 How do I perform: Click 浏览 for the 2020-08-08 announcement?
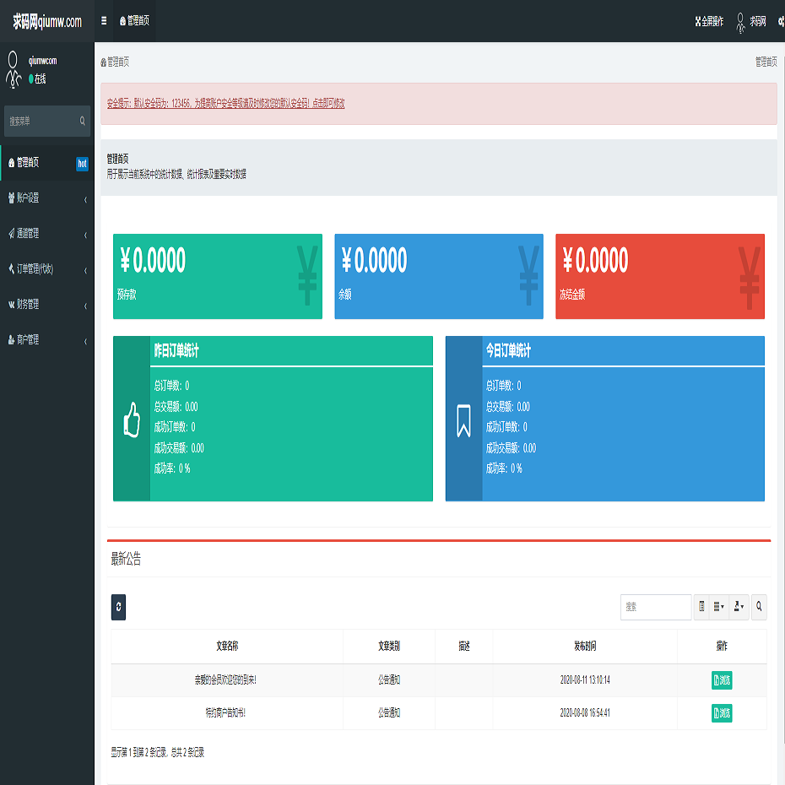tap(721, 713)
